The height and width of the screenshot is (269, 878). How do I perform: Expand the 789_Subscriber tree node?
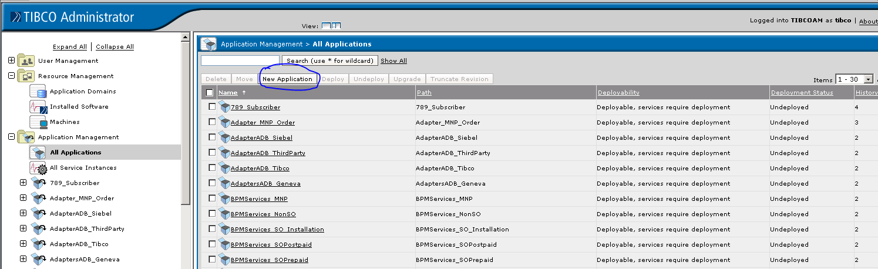[23, 183]
